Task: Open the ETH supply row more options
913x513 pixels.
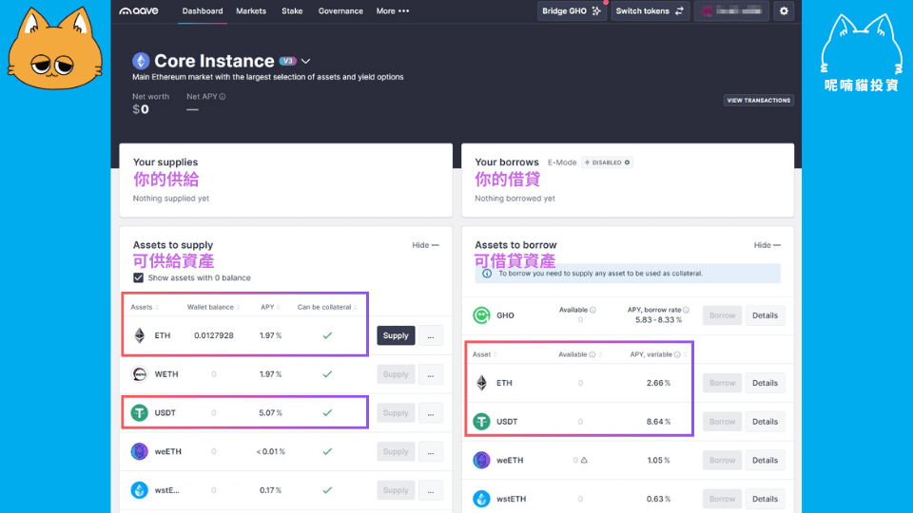Action: [x=430, y=335]
